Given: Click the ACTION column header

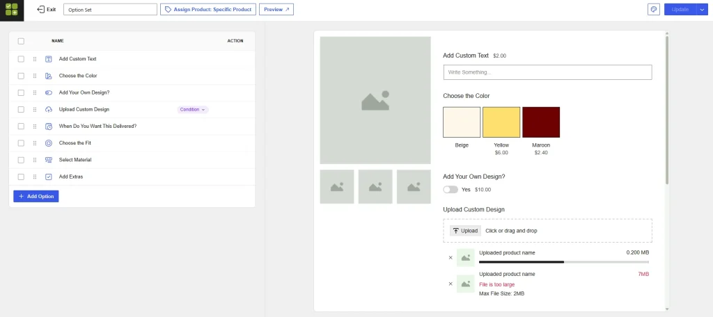Looking at the screenshot, I should coord(235,41).
